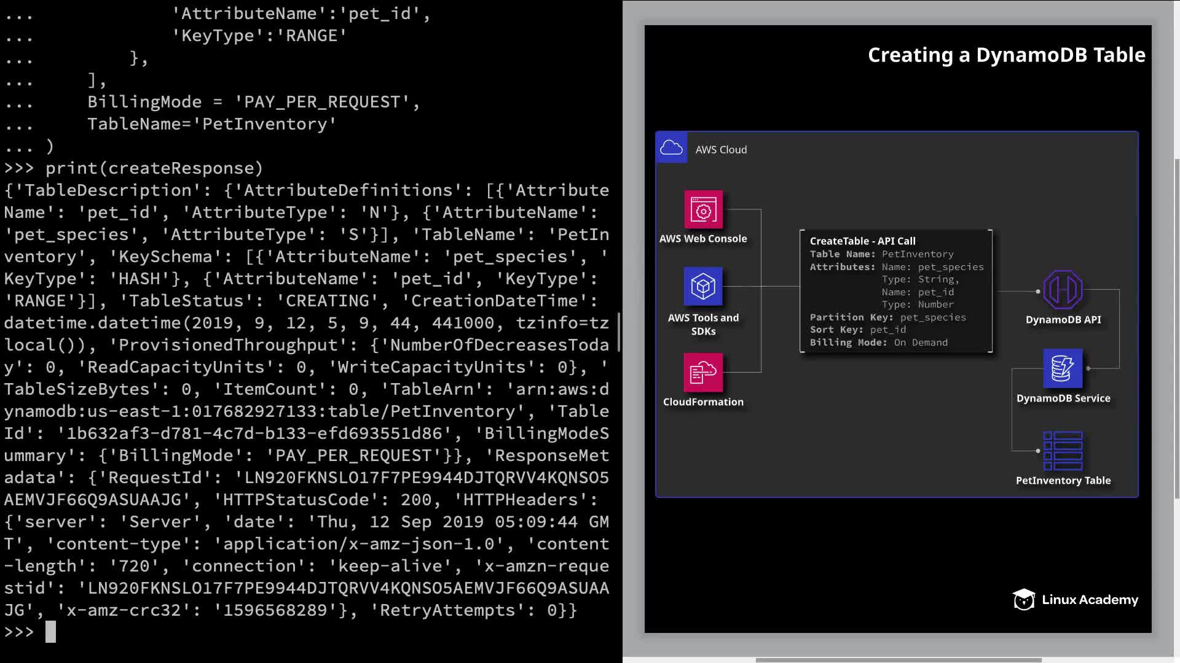
Task: Click the AWS Tools and SDKs icon
Action: click(703, 286)
